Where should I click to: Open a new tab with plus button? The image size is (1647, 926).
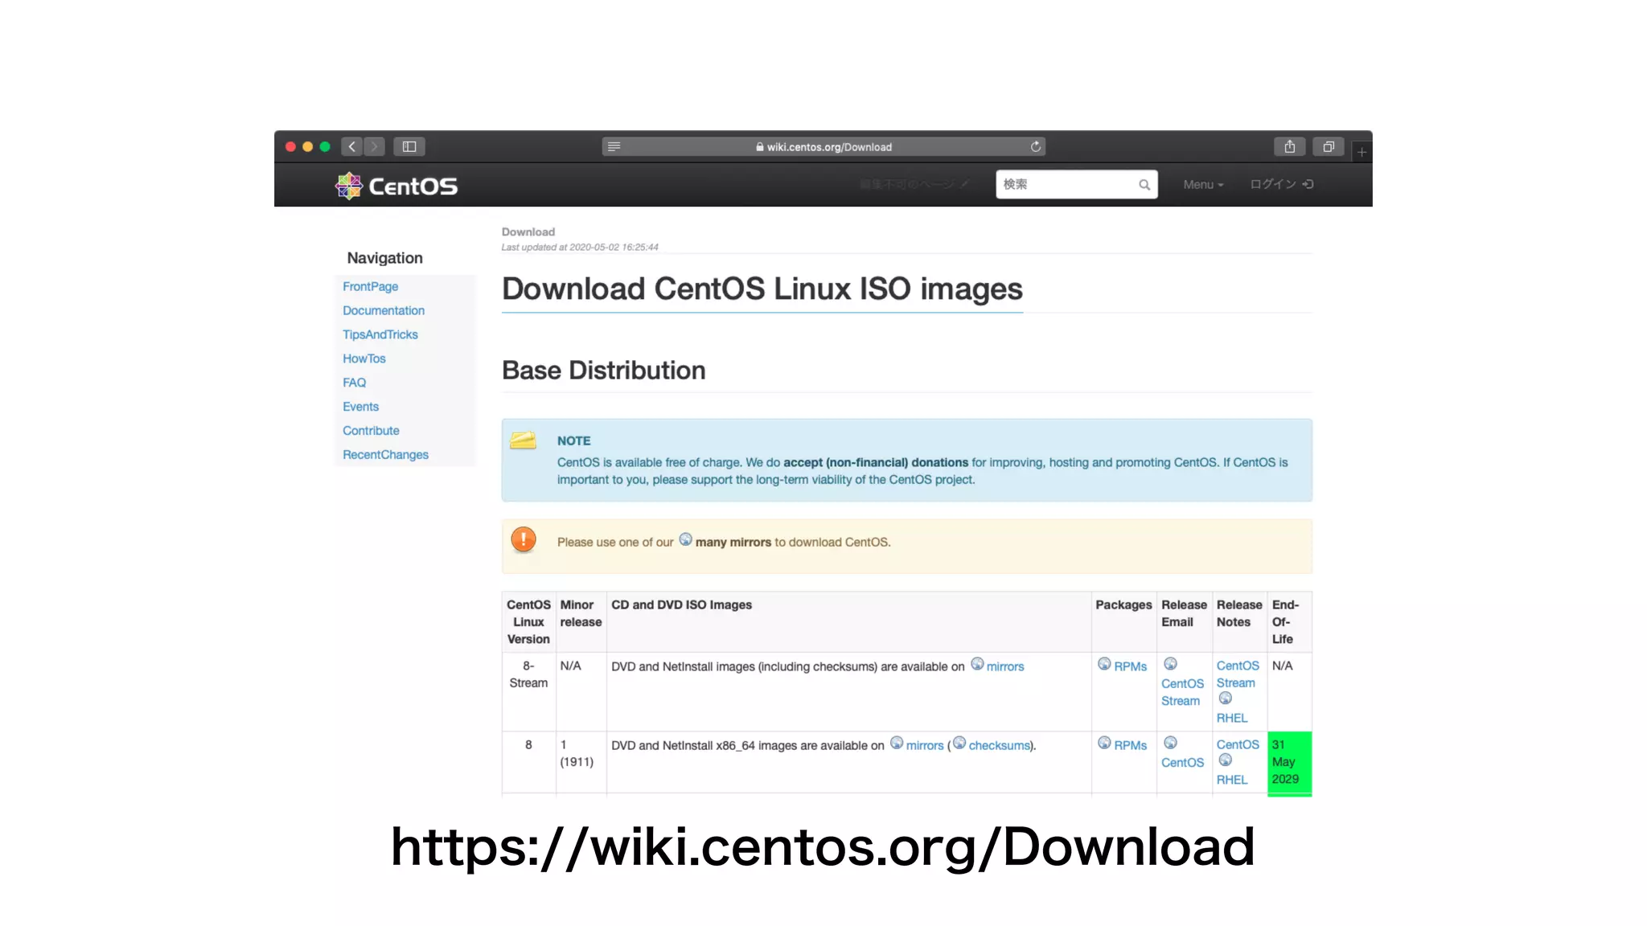(x=1362, y=151)
